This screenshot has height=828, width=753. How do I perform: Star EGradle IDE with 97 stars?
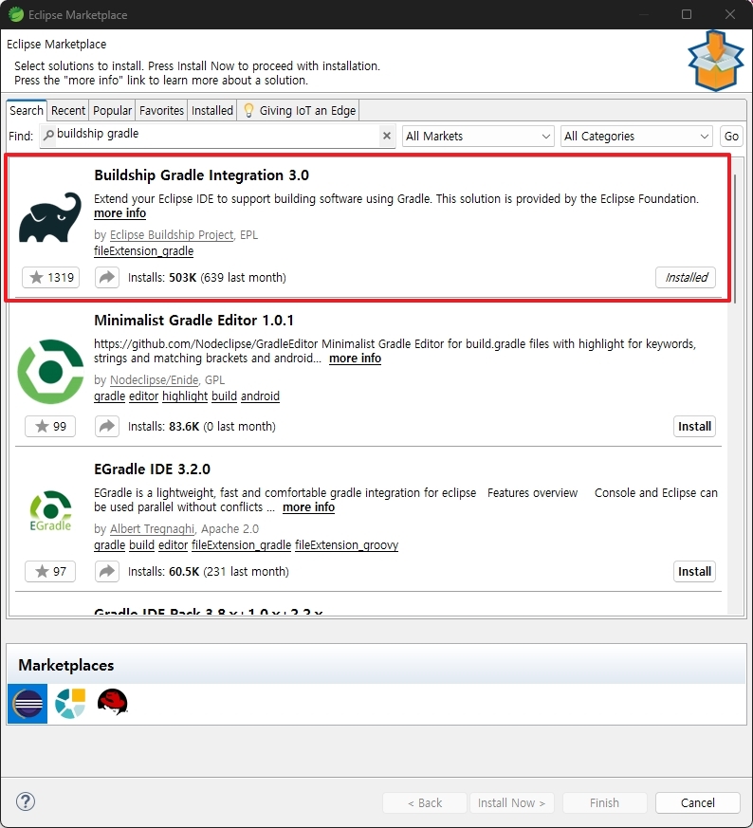(50, 571)
